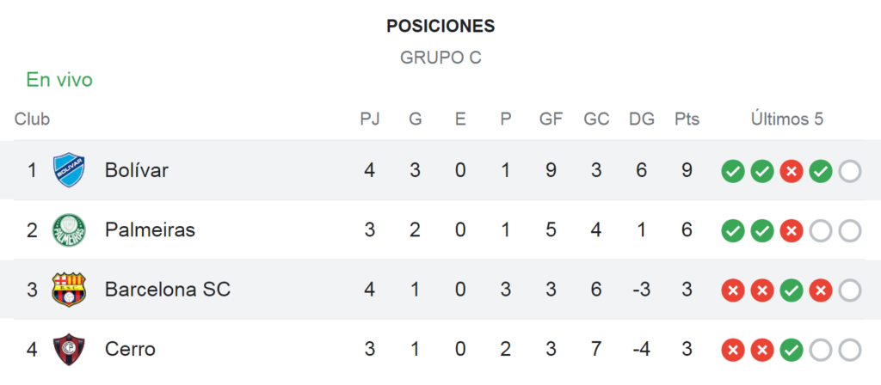Click Barcelona SC's green win icon
881x385 pixels.
click(x=792, y=290)
